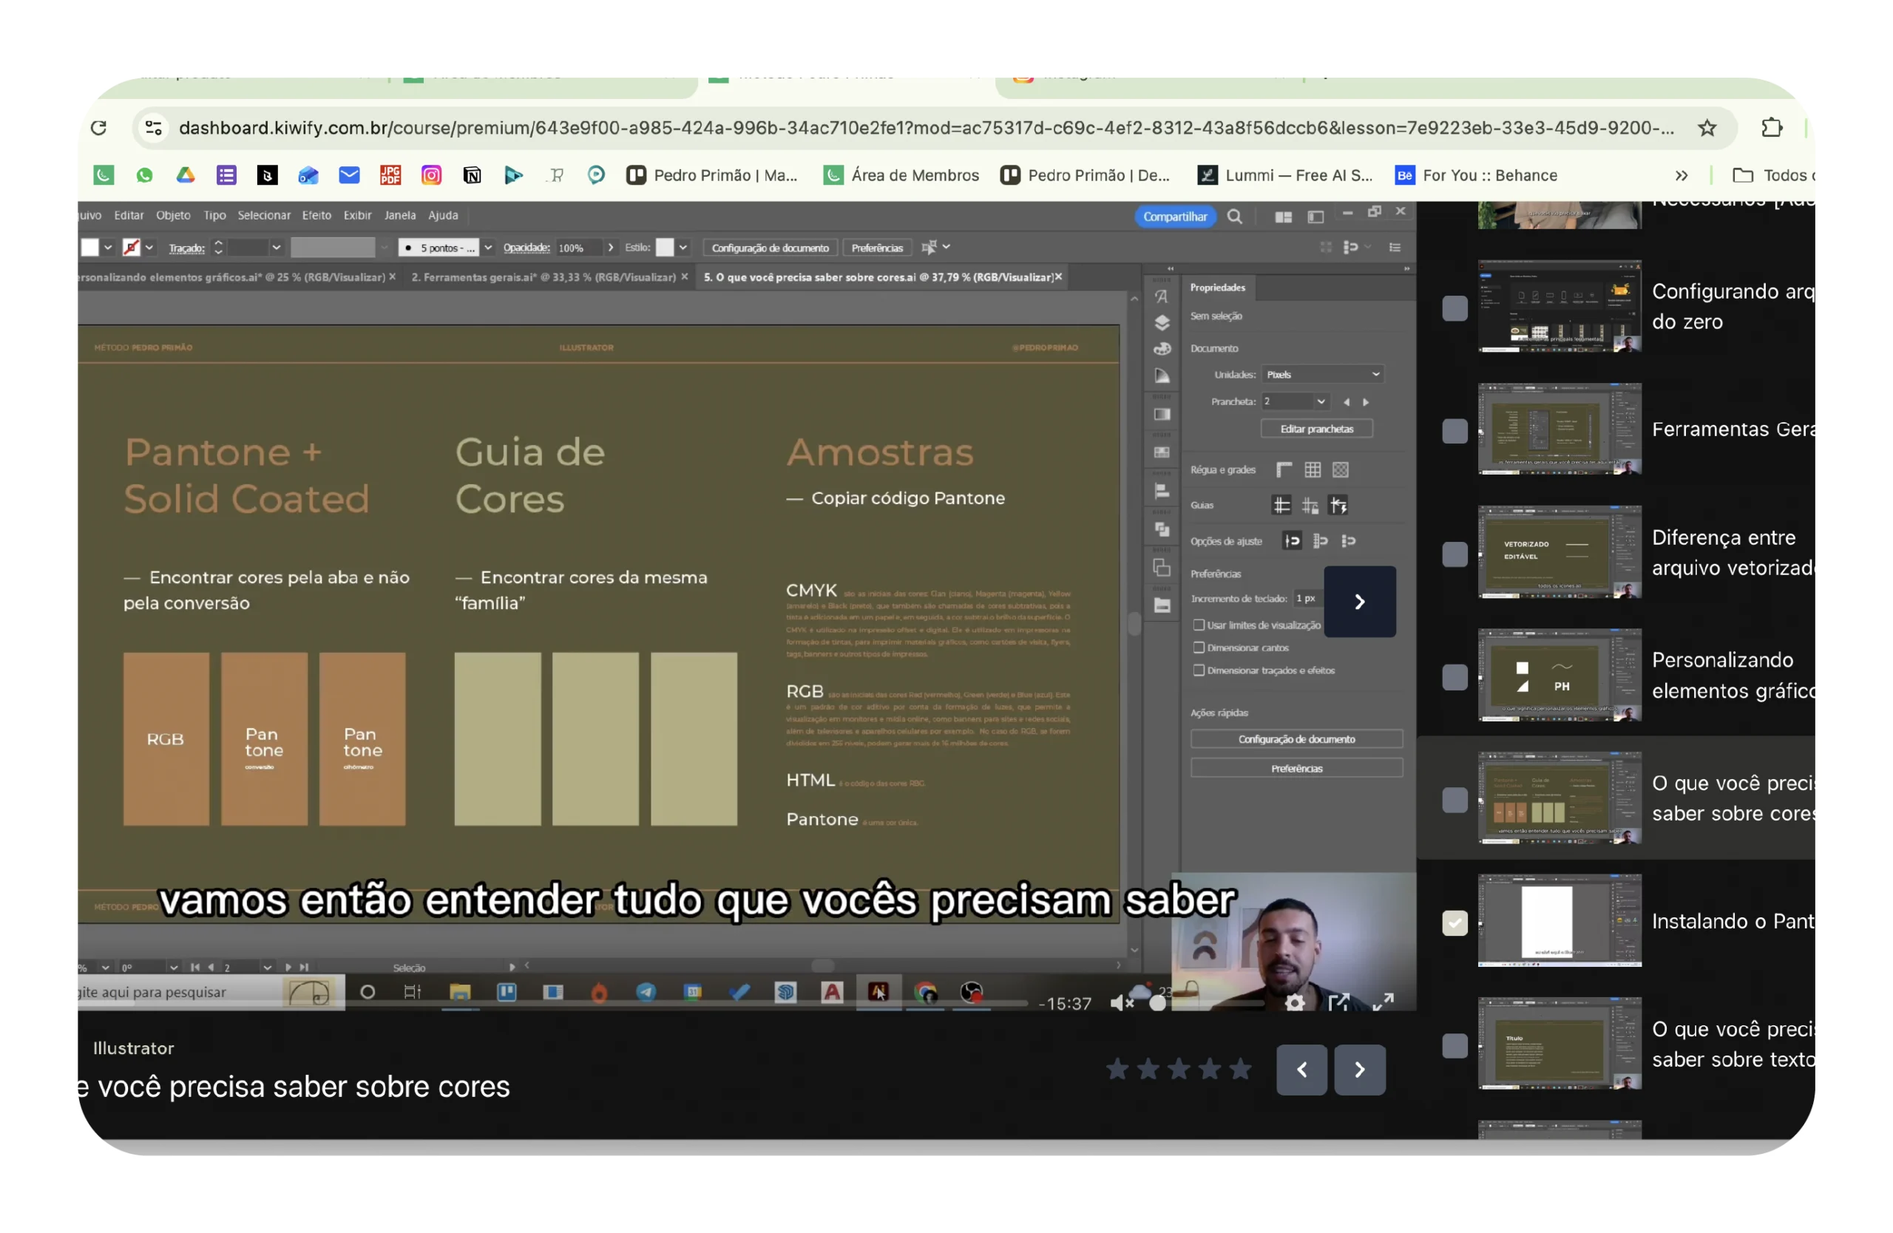This screenshot has height=1233, width=1893.
Task: Expand the '5 pontos' brush dropdown
Action: [x=487, y=248]
